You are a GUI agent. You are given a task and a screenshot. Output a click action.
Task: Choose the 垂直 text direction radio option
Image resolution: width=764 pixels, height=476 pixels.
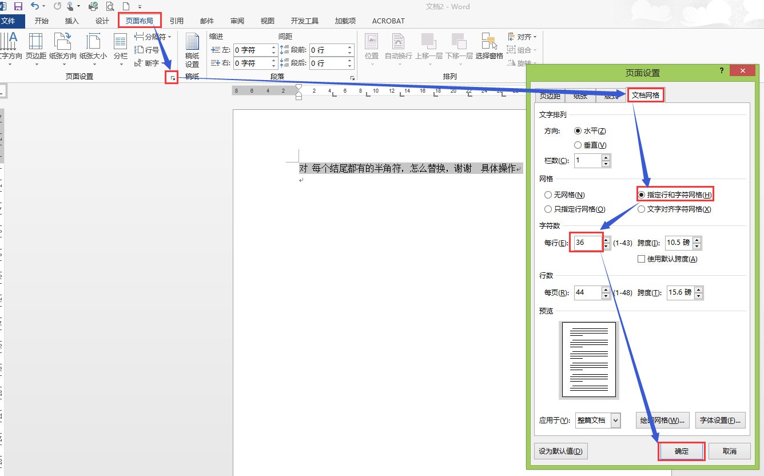(x=578, y=144)
